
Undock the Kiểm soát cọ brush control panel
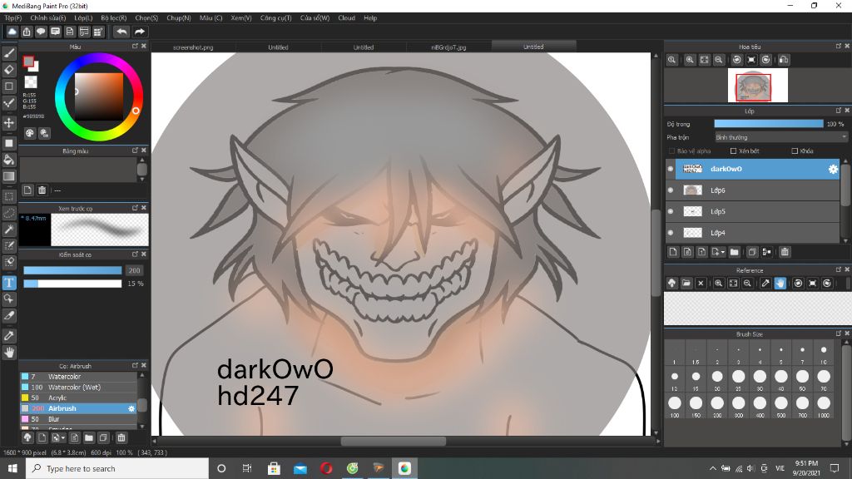[135, 254]
